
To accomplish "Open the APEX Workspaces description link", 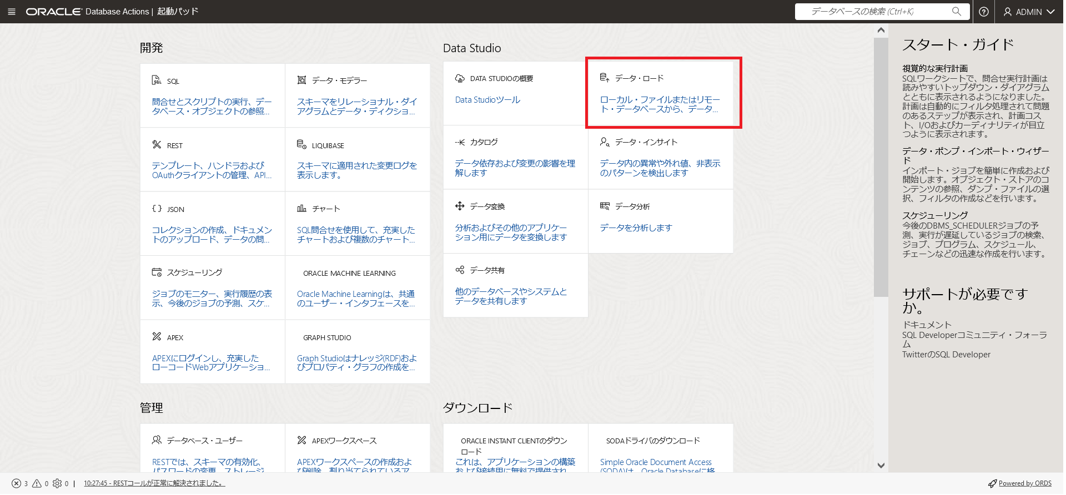I will tap(354, 466).
